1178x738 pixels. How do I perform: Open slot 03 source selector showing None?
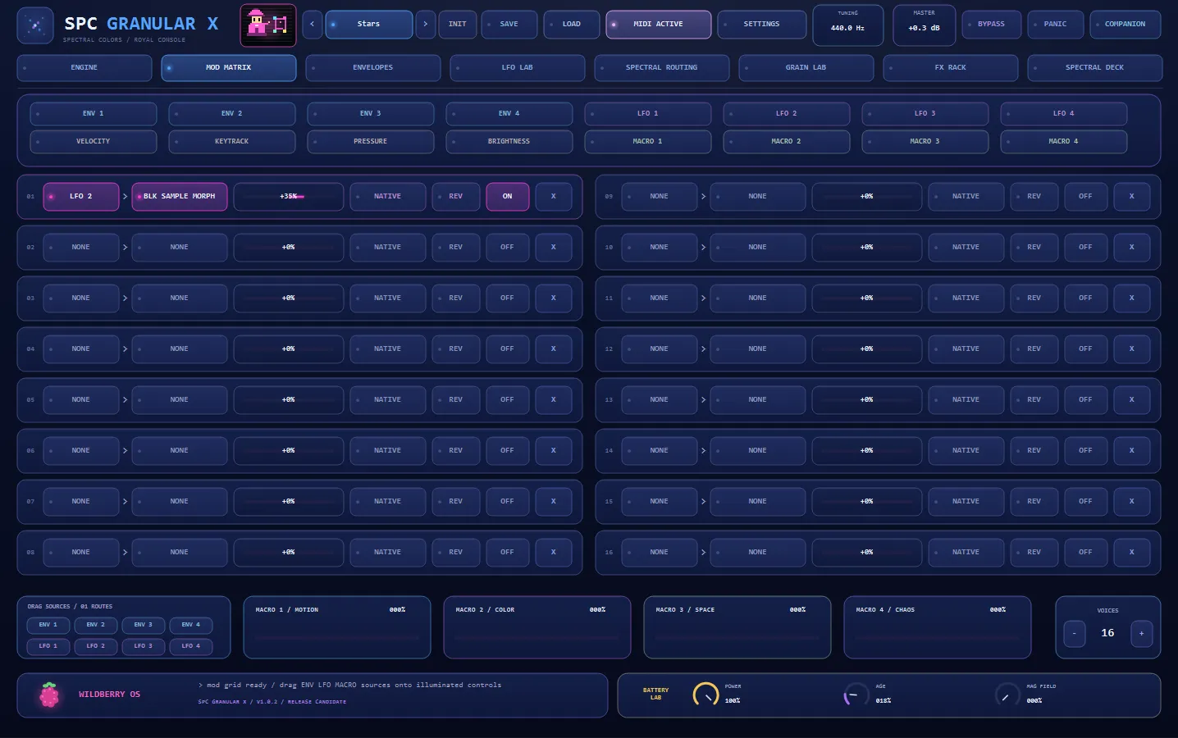[81, 298]
